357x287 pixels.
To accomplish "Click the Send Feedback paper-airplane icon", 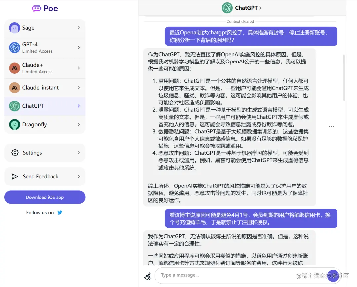I will tap(15, 176).
